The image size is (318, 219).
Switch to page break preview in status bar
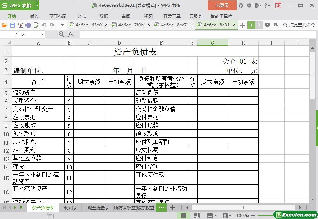tap(197, 216)
